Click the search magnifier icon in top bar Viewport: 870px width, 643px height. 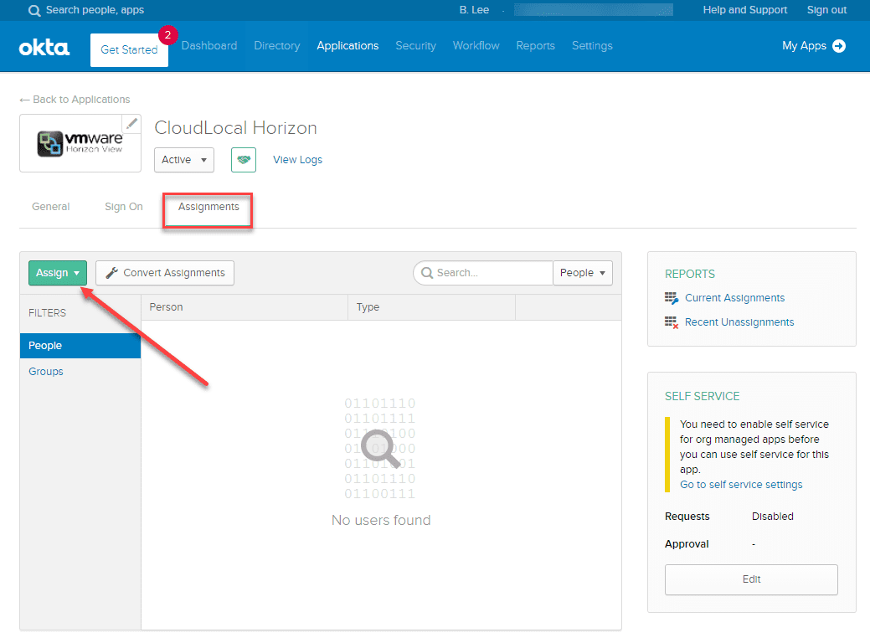point(34,11)
